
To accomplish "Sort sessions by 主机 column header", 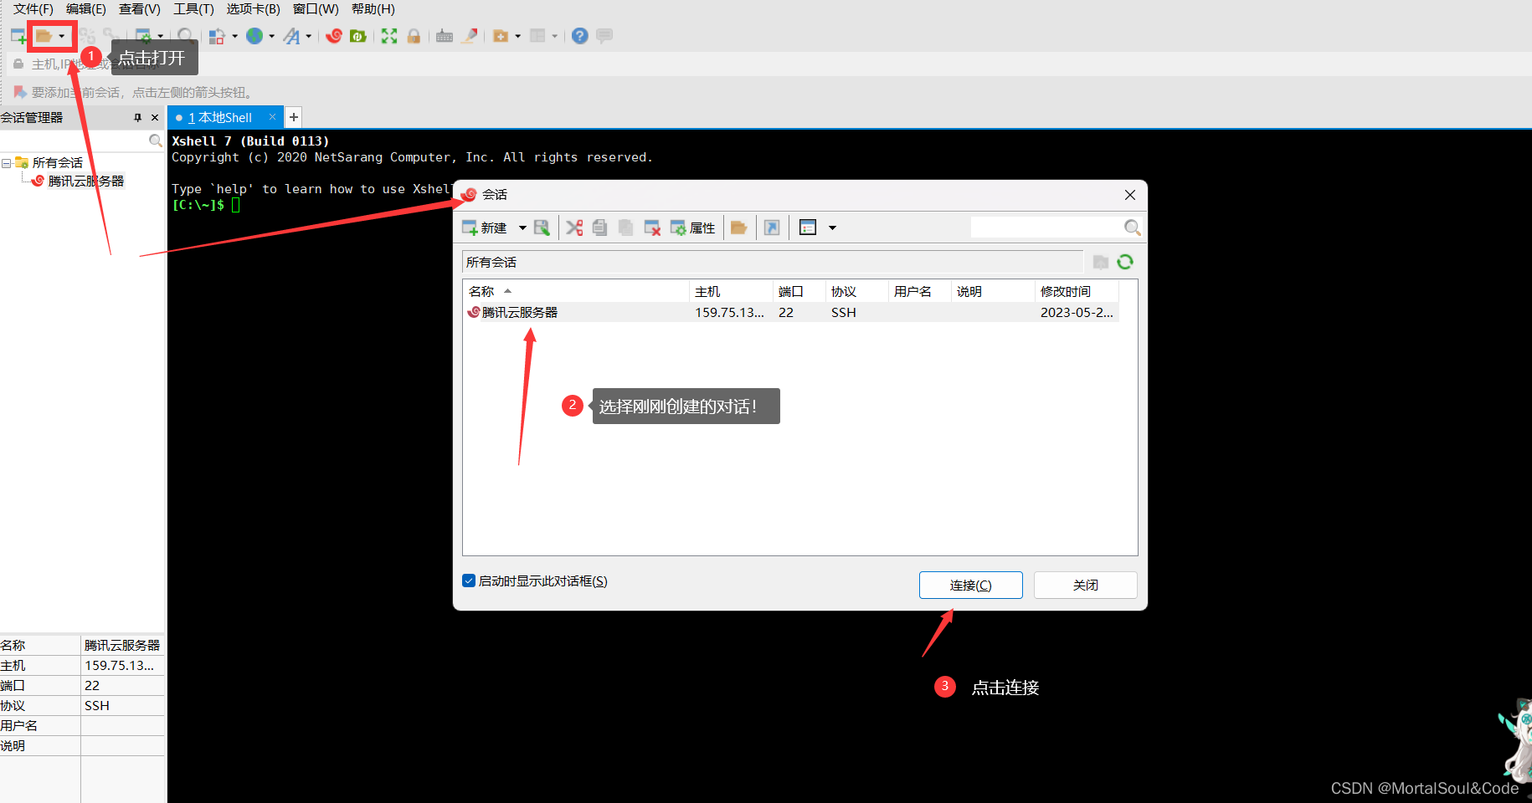I will click(x=732, y=292).
